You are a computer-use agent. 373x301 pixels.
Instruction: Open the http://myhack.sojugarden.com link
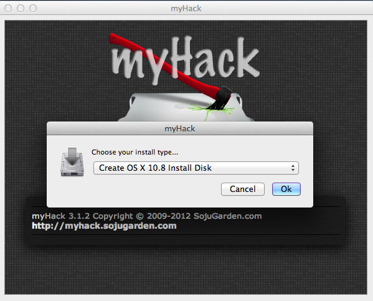point(104,226)
